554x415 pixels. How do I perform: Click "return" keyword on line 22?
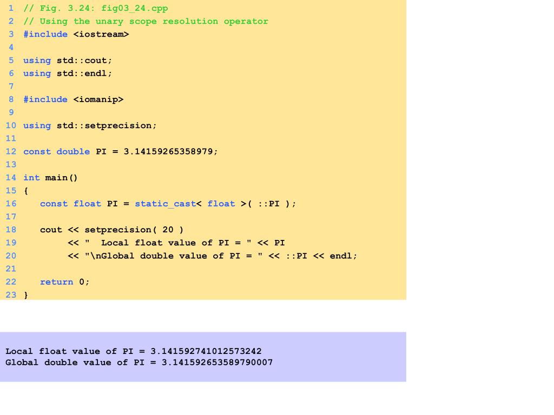pyautogui.click(x=56, y=282)
